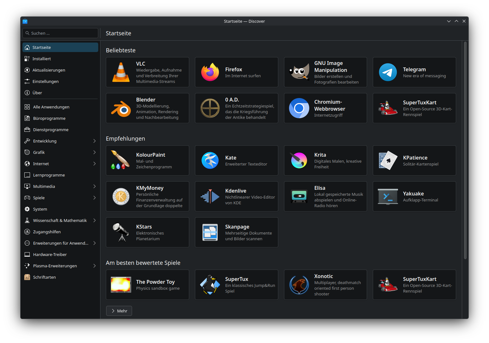Select the KStars telescope icon
Image resolution: width=489 pixels, height=343 pixels.
click(121, 232)
